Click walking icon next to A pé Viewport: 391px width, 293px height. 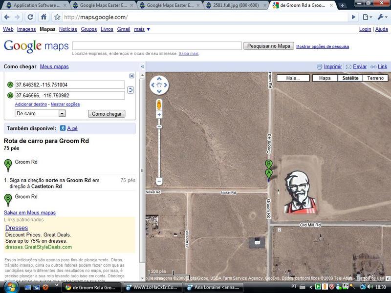(63, 128)
